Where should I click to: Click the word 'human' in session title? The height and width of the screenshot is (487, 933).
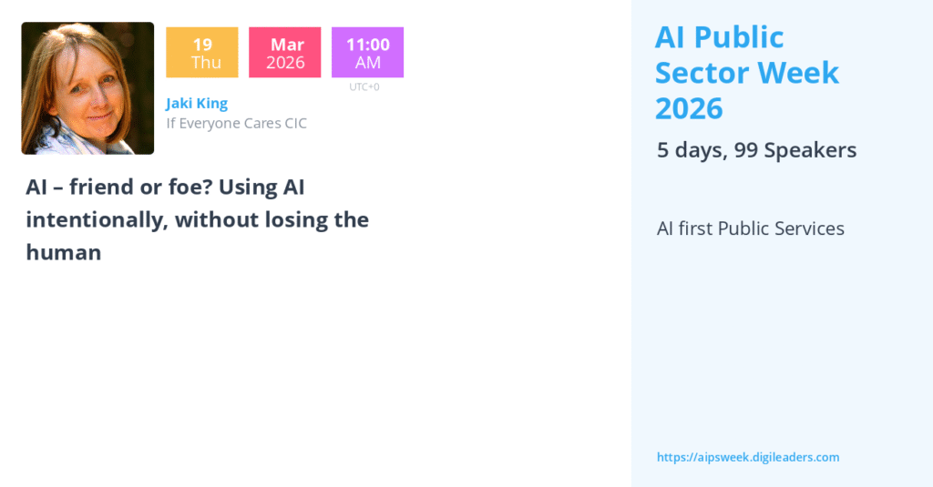click(x=63, y=252)
